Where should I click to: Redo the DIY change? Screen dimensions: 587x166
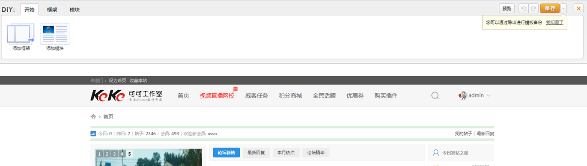(533, 9)
